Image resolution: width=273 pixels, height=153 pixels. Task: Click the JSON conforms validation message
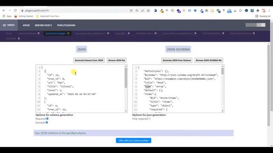134,133
